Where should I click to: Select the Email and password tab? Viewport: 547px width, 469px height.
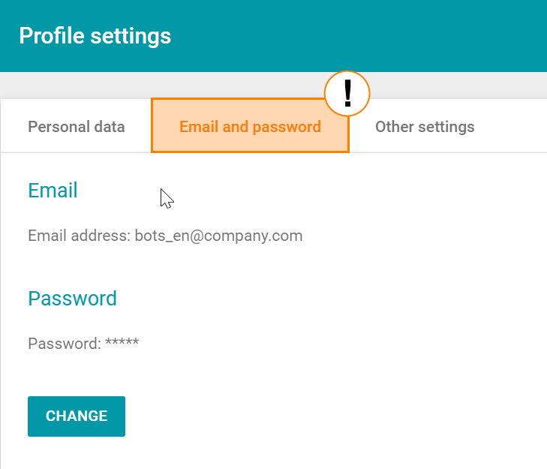coord(250,127)
